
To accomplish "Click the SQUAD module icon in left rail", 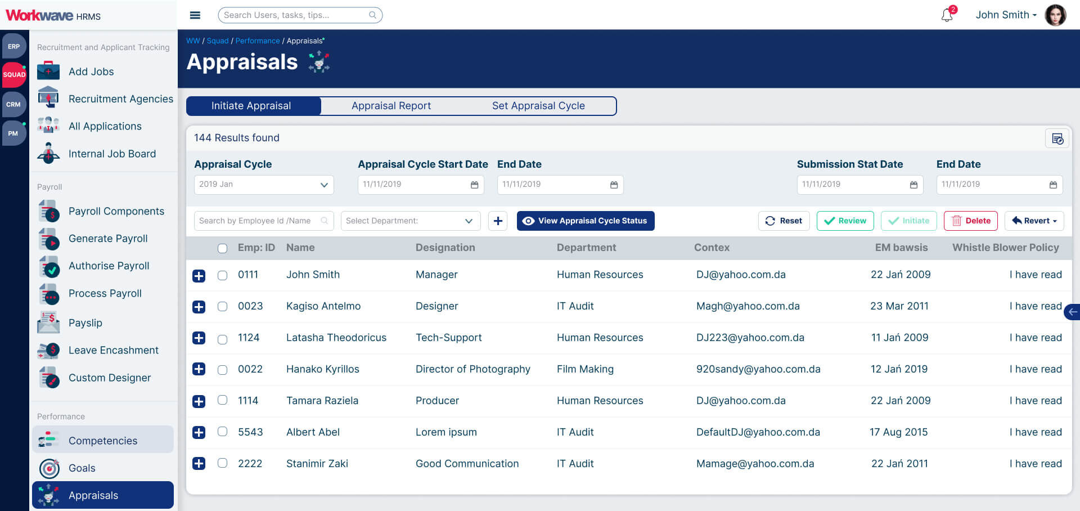I will tap(14, 74).
